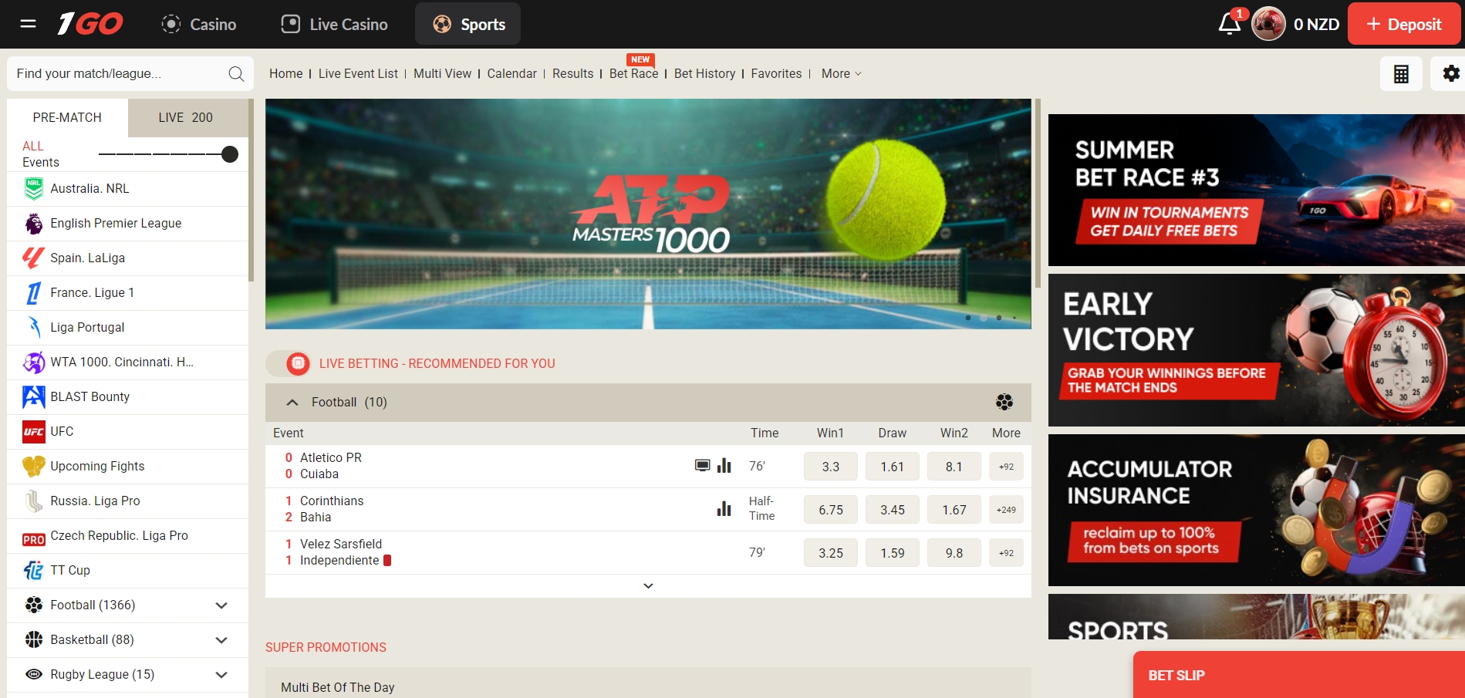Open the Multi View link

click(442, 74)
